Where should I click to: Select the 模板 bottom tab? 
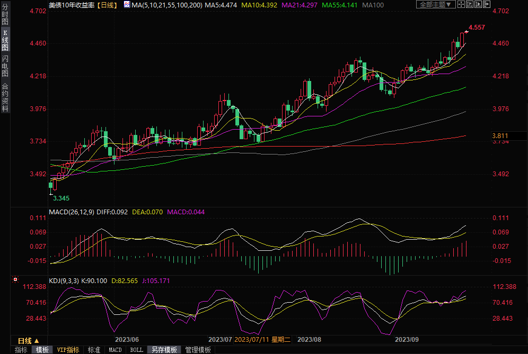pos(42,350)
